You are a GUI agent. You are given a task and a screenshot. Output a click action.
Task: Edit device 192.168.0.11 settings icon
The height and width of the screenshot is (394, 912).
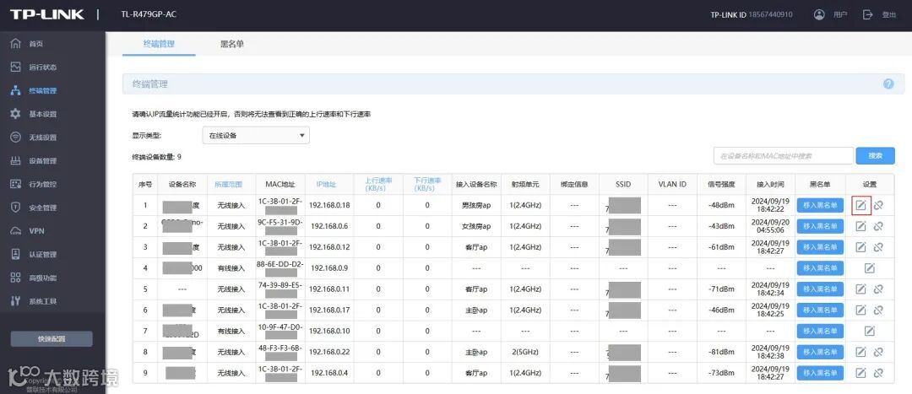click(x=860, y=289)
